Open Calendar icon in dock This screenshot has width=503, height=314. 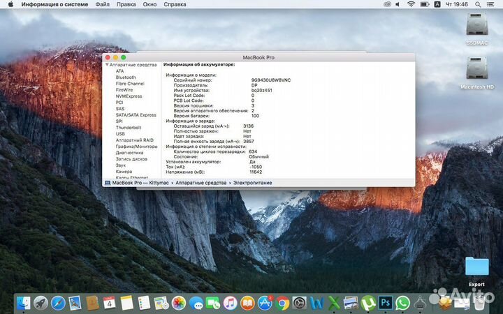point(110,303)
